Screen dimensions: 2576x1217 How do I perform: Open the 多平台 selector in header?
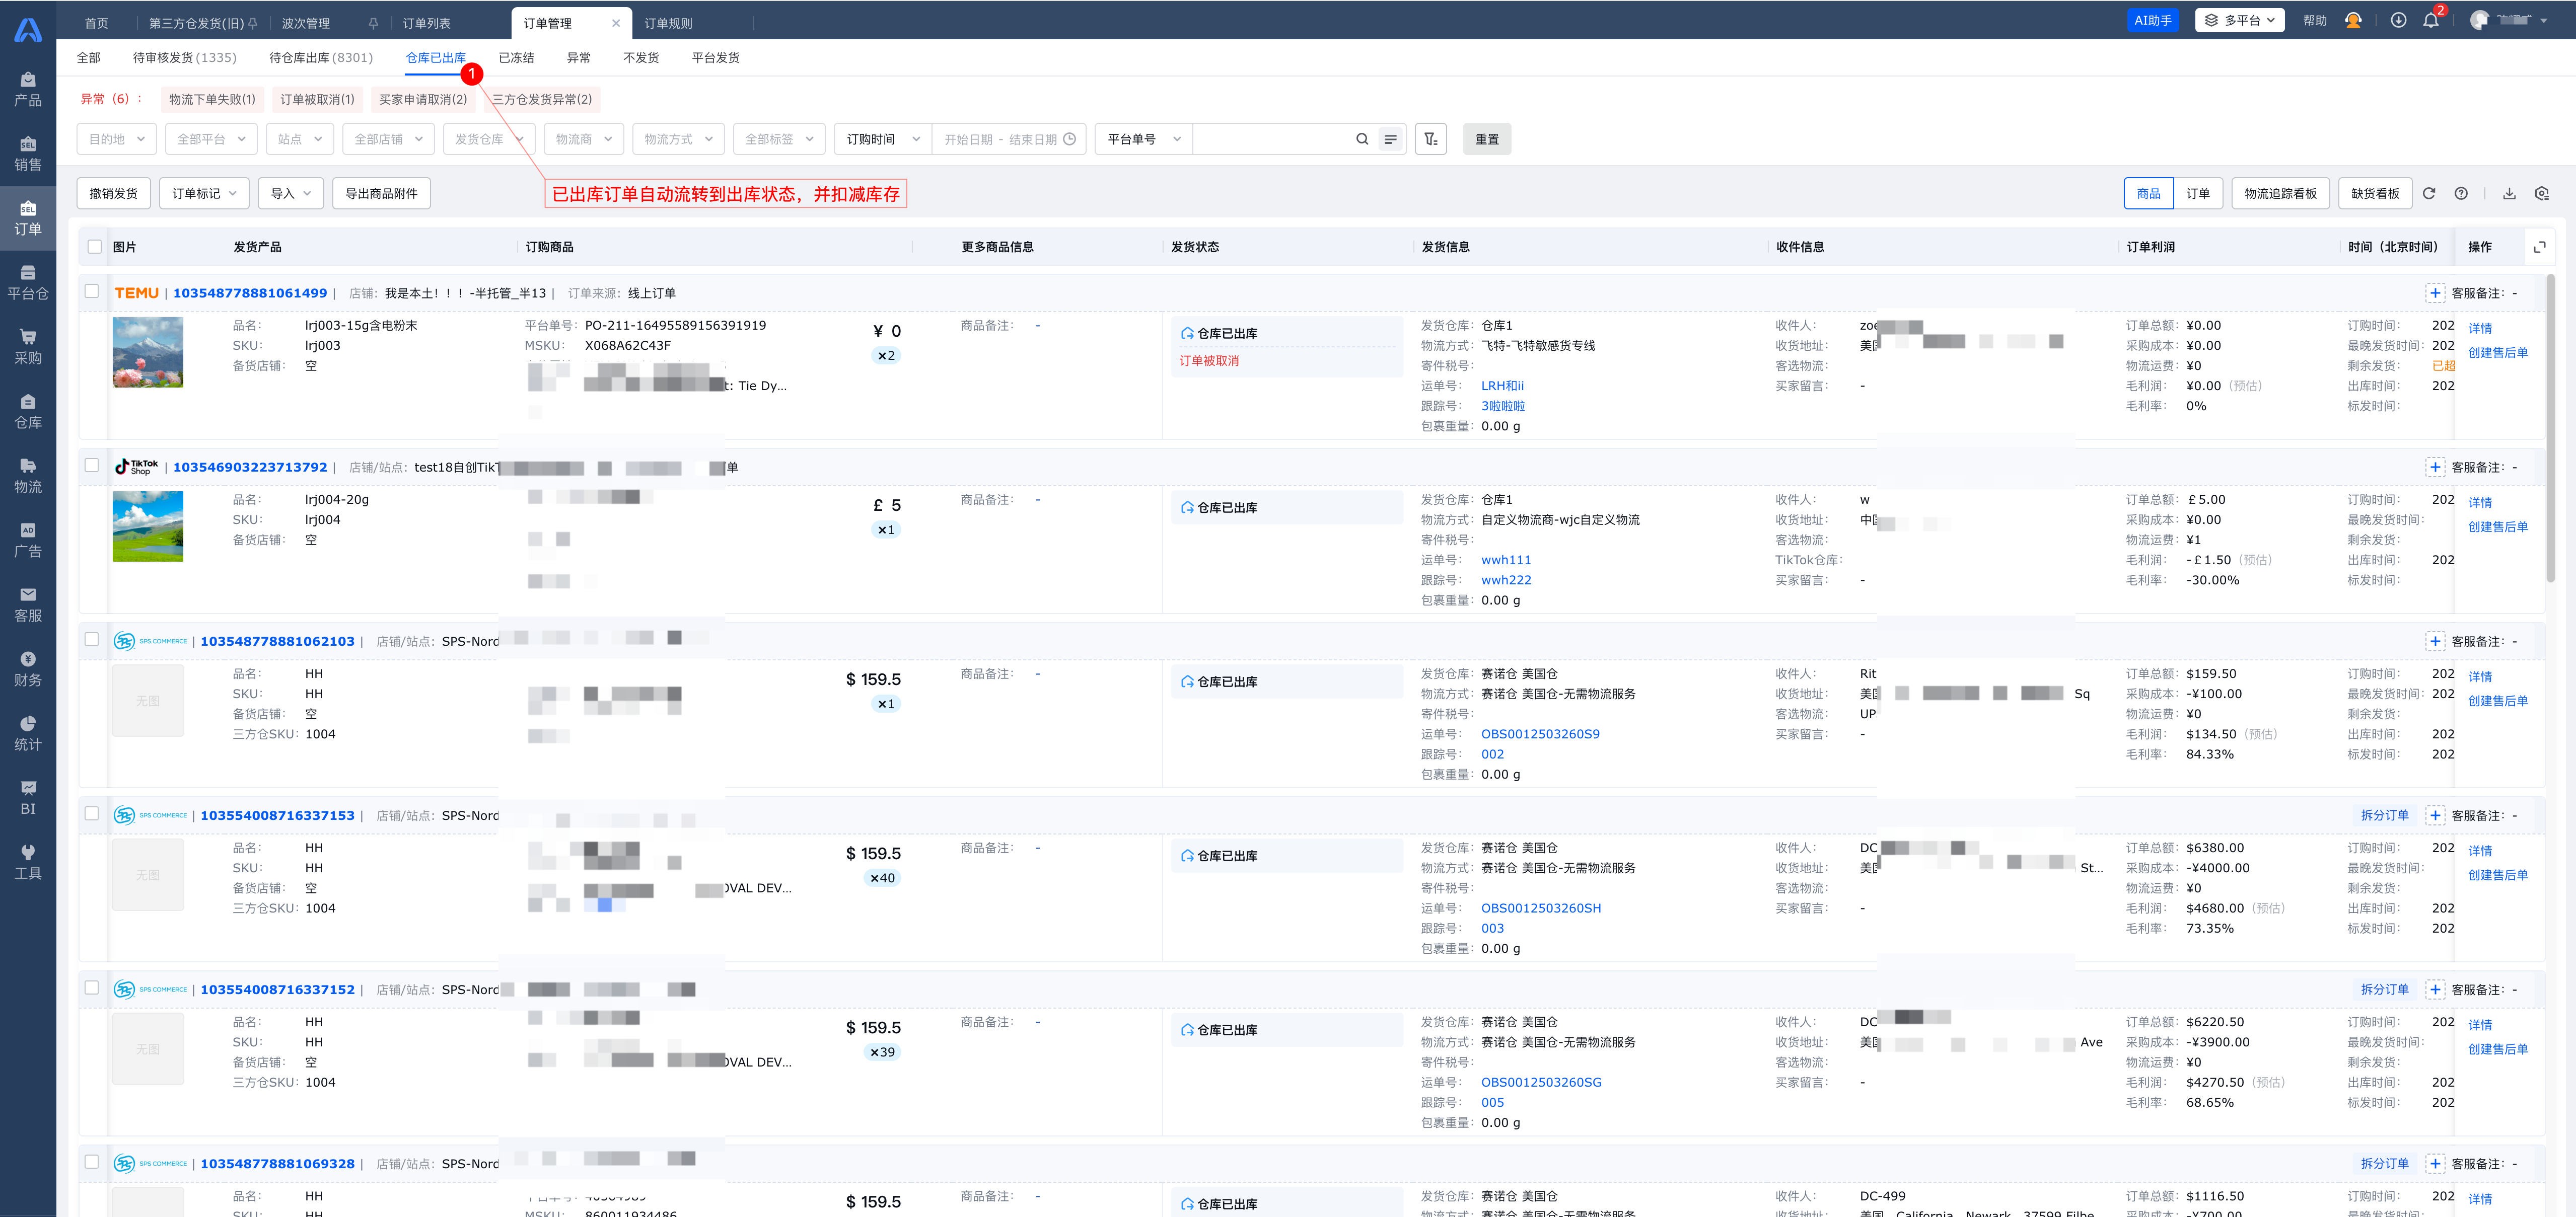(x=2239, y=20)
